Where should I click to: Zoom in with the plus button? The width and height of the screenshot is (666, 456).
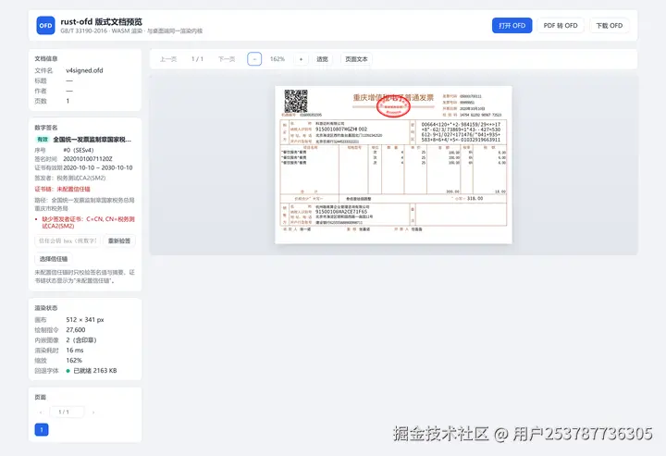[x=301, y=59]
